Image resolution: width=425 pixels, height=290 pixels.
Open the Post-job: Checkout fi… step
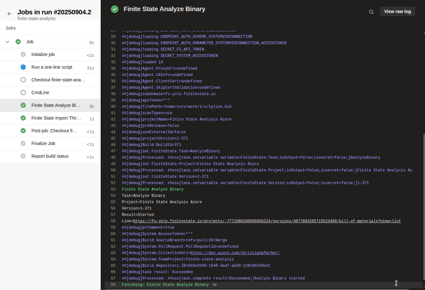pyautogui.click(x=50, y=131)
